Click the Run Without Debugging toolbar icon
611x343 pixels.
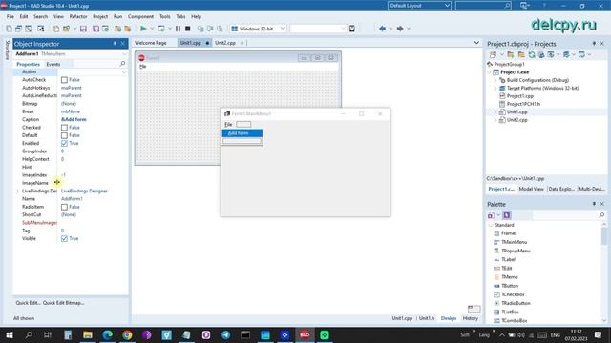[x=161, y=29]
